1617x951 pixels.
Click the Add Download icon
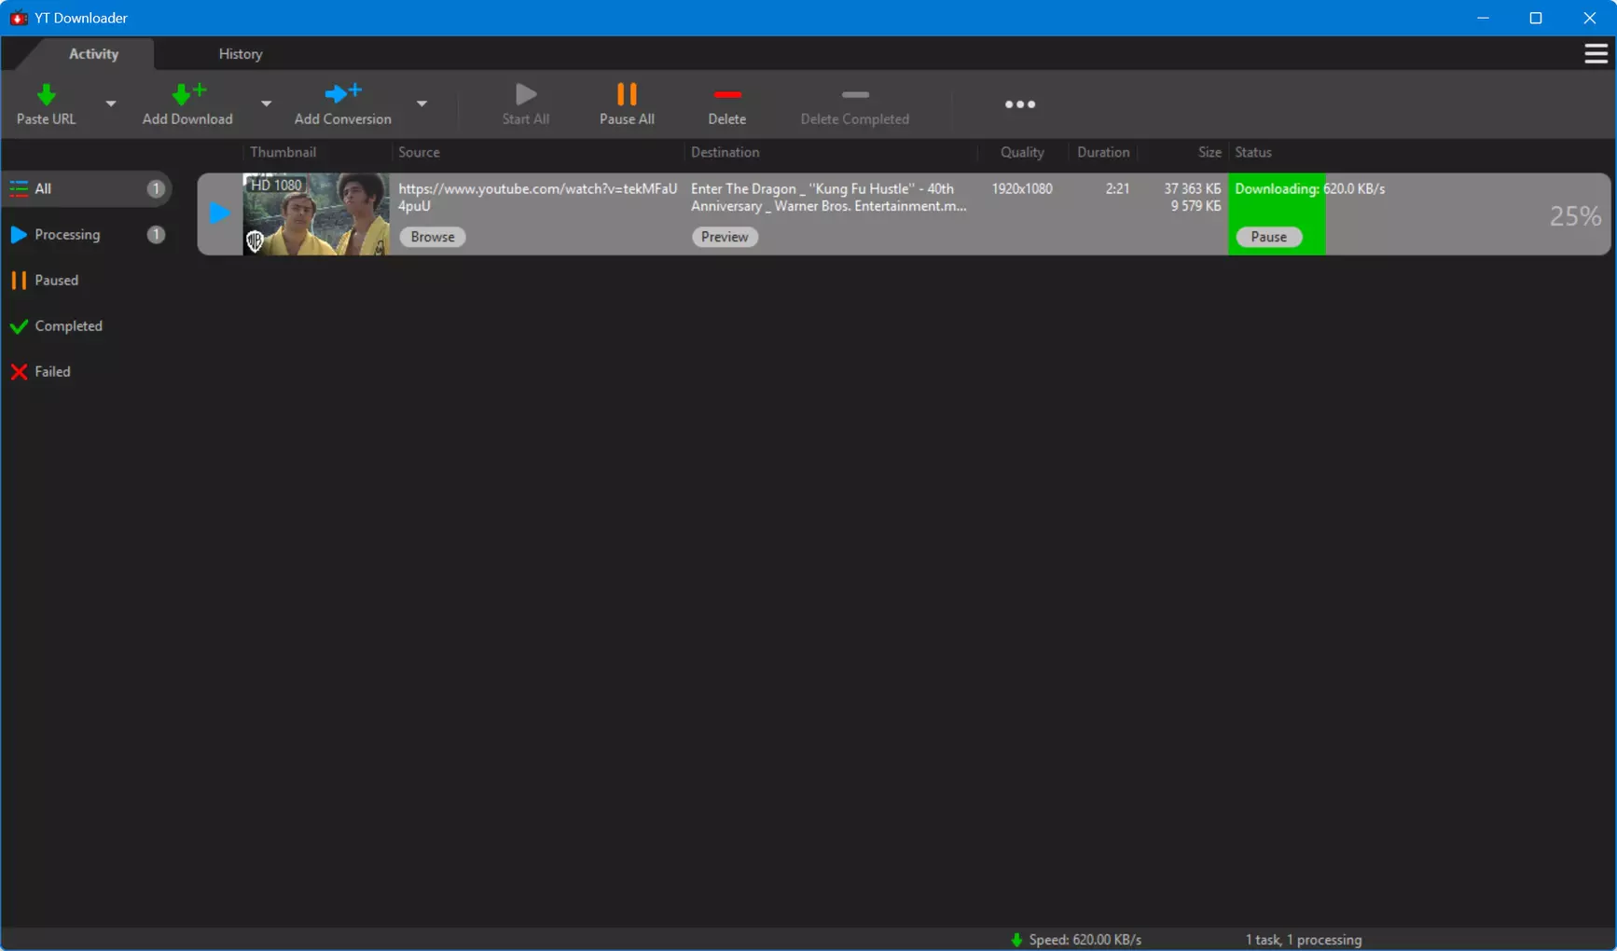pos(188,94)
